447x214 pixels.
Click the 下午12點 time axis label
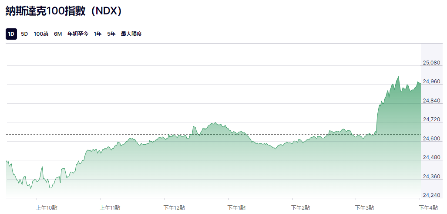[x=174, y=207]
